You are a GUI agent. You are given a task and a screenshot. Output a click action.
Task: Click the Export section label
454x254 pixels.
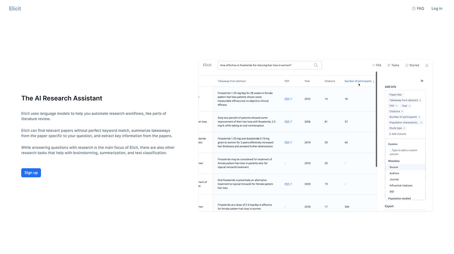coord(389,206)
